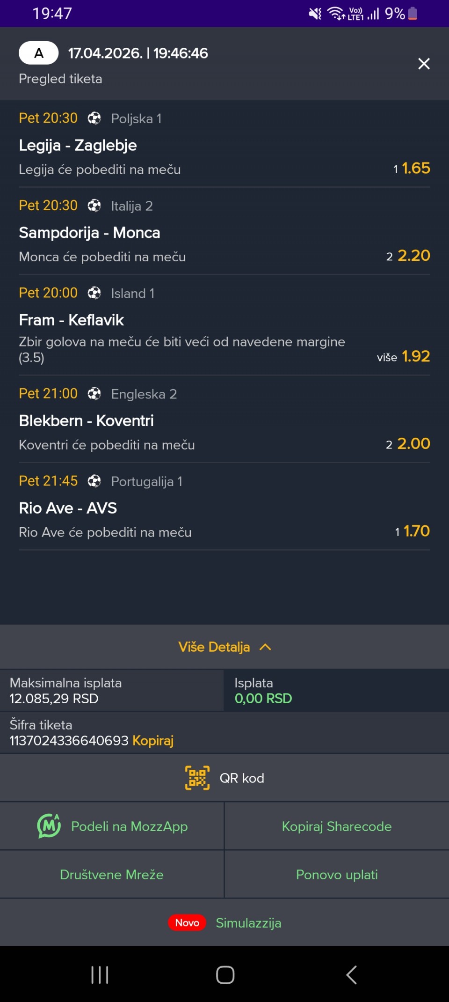
Task: Copy ticket code with Kopiraj
Action: point(153,740)
